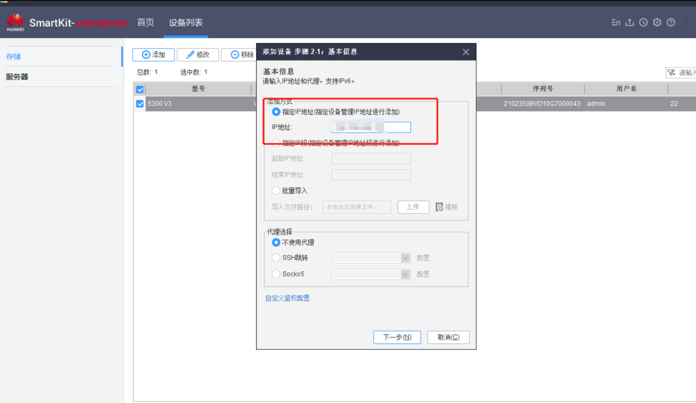Click the 序列号 column header

point(543,89)
